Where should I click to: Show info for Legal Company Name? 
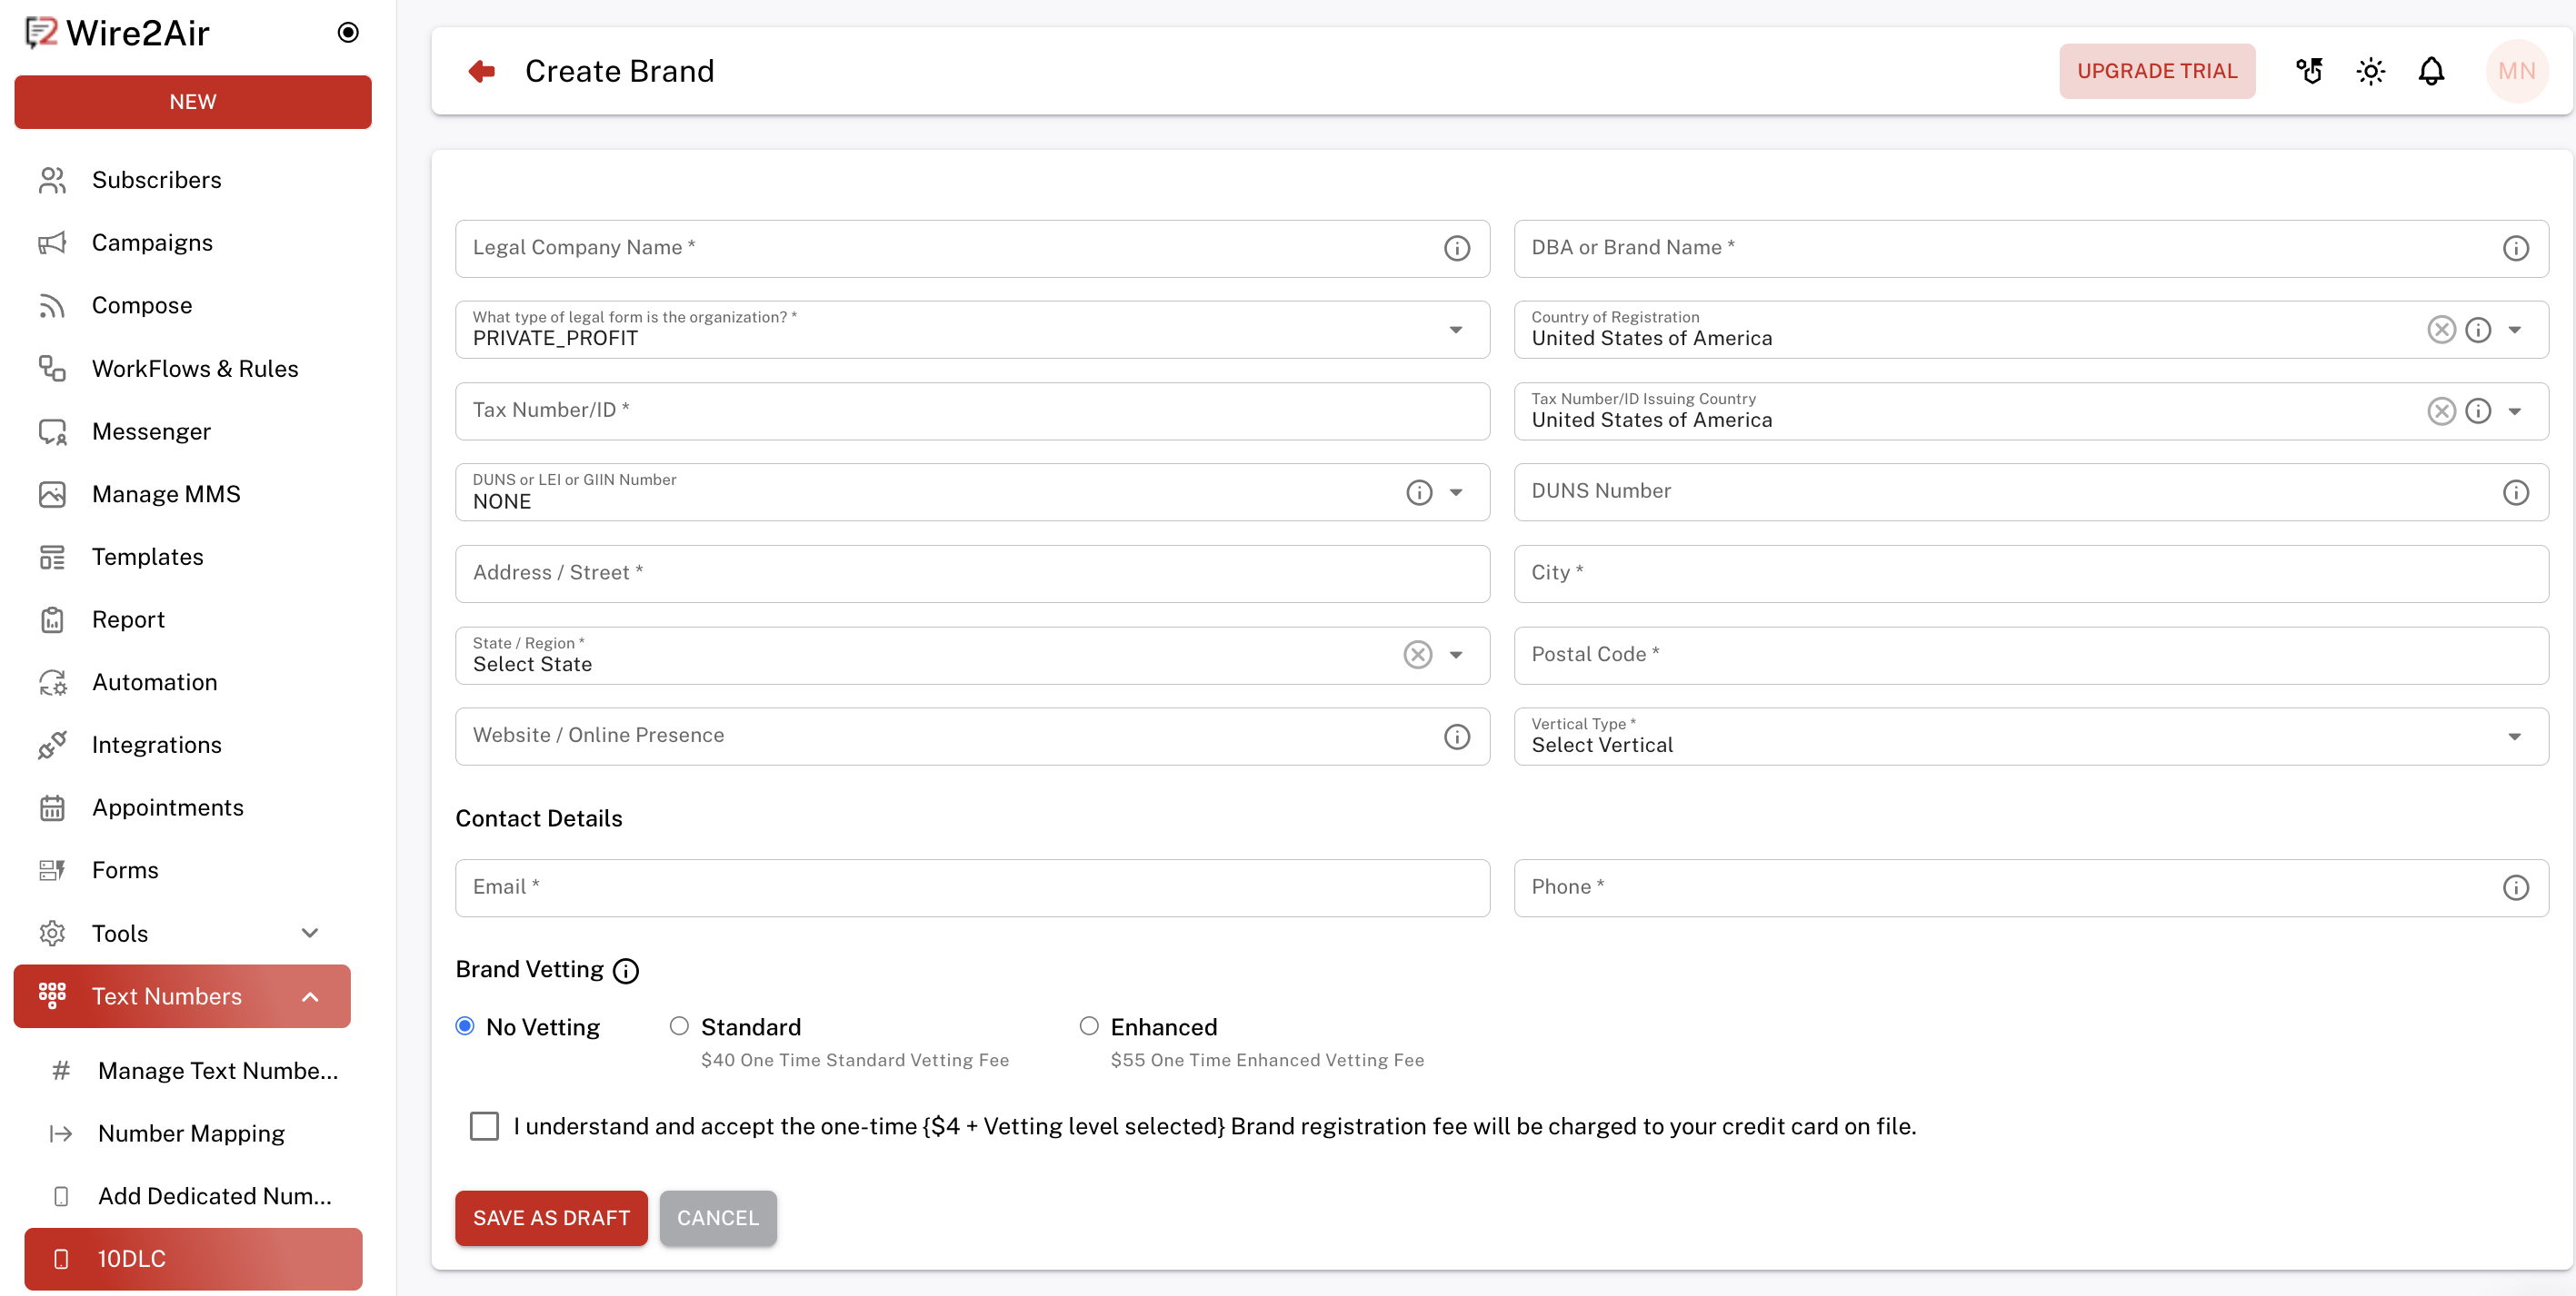(1456, 248)
